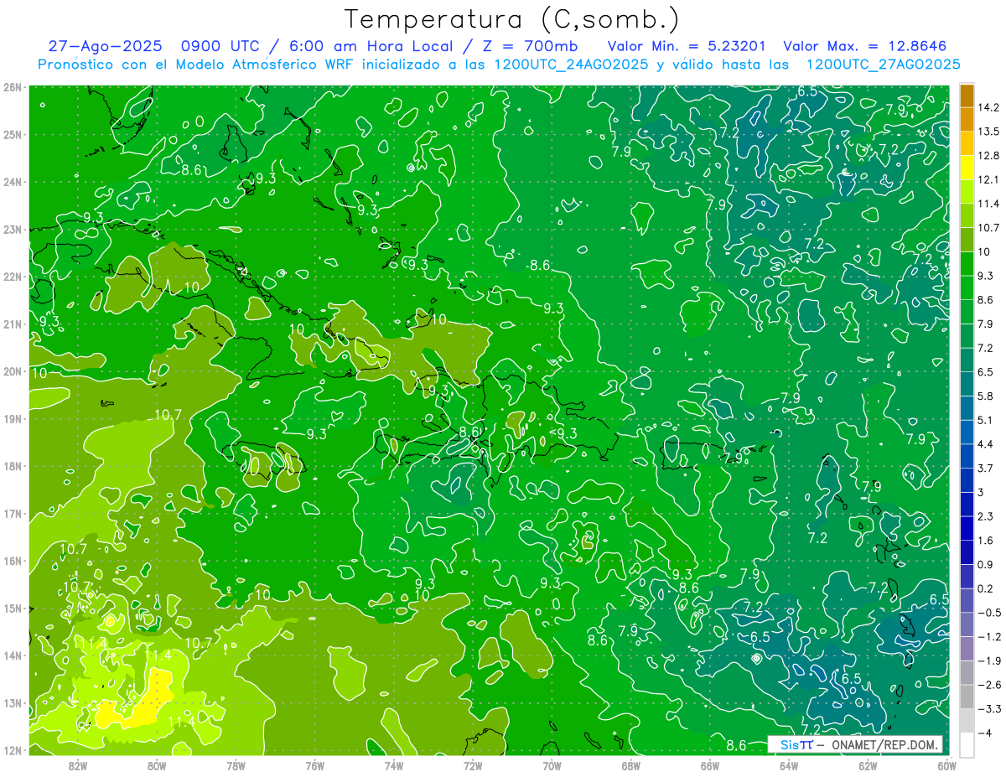Pick the yellow swatch between 12.1 and 12.8
This screenshot has height=777, width=1006.
967,168
